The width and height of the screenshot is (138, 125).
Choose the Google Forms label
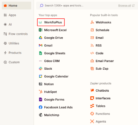pyautogui.click(x=54, y=100)
